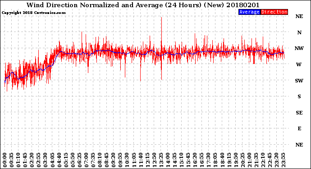Click the 23:20 time axis label
The width and height of the screenshot is (311, 169).
(x=276, y=160)
